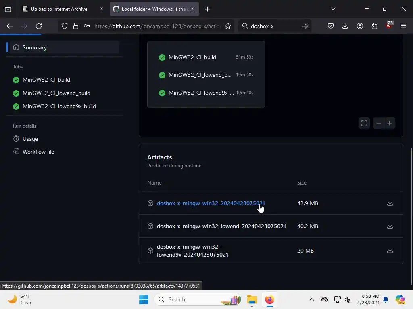Open Firefox downloads panel
The image size is (413, 309).
point(345,26)
